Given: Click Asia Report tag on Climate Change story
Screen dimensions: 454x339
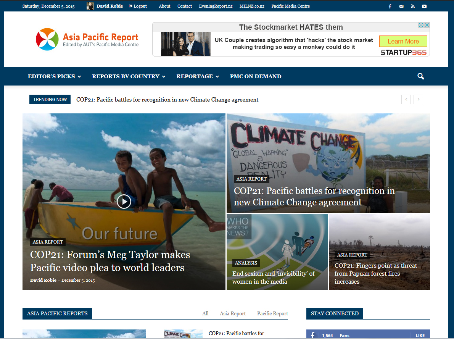Looking at the screenshot, I should 251,179.
